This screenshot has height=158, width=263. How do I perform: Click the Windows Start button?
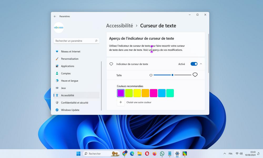78,154
